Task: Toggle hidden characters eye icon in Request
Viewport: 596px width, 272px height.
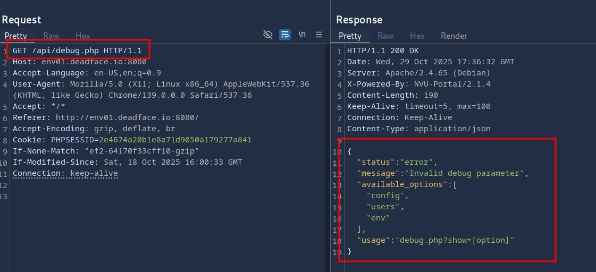Action: click(268, 35)
